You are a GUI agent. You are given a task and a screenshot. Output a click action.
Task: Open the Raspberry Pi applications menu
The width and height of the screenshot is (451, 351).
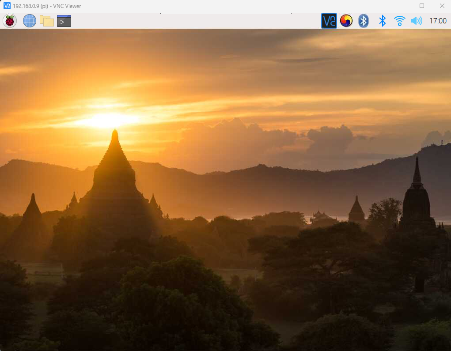click(x=10, y=21)
